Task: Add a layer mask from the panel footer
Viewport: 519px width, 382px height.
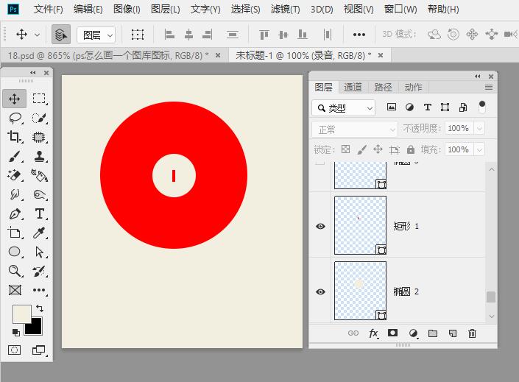Action: [393, 333]
